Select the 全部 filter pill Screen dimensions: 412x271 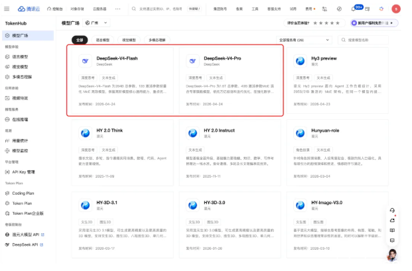pyautogui.click(x=80, y=40)
